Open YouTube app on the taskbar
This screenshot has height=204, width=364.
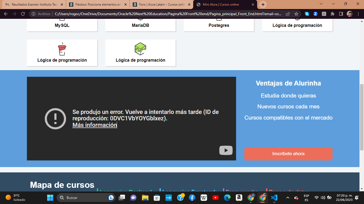point(216,198)
